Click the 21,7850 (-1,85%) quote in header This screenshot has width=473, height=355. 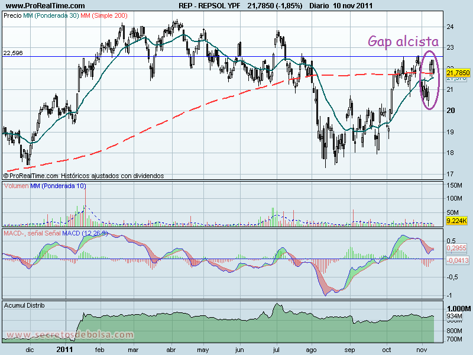[275, 5]
